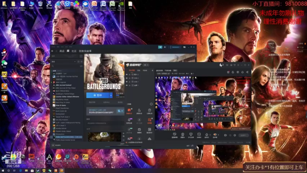Image resolution: width=307 pixels, height=173 pixels.
Task: Open the streaming app settings gear
Action: [235, 135]
